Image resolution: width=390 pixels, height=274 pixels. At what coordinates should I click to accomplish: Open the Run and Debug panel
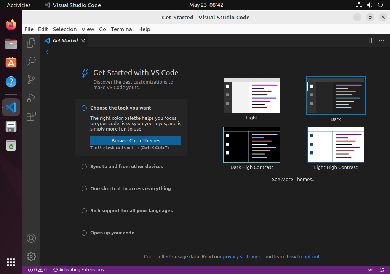(x=31, y=98)
